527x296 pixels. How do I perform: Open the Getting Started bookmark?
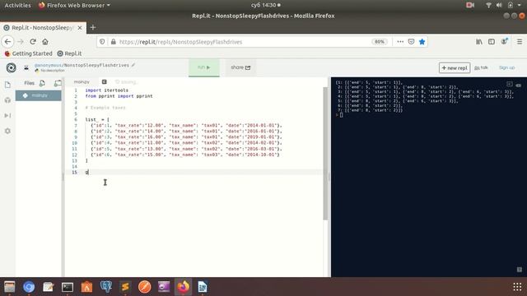29,53
